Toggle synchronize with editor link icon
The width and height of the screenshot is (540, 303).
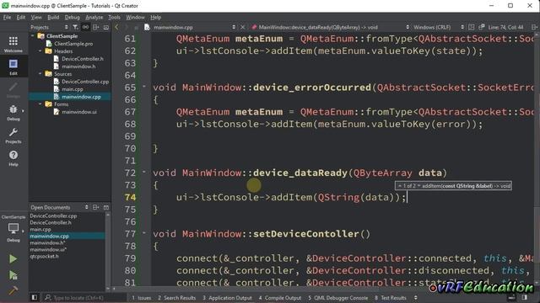click(x=85, y=27)
